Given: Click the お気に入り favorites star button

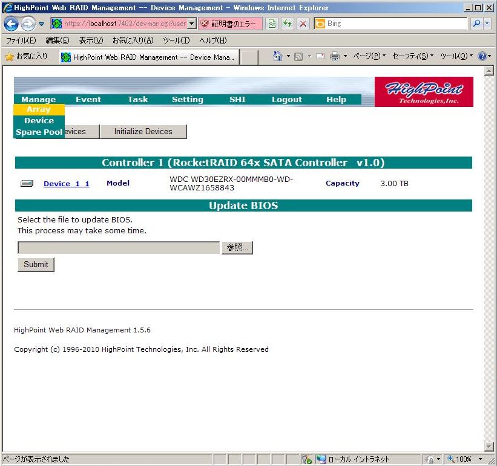Looking at the screenshot, I should pyautogui.click(x=27, y=56).
